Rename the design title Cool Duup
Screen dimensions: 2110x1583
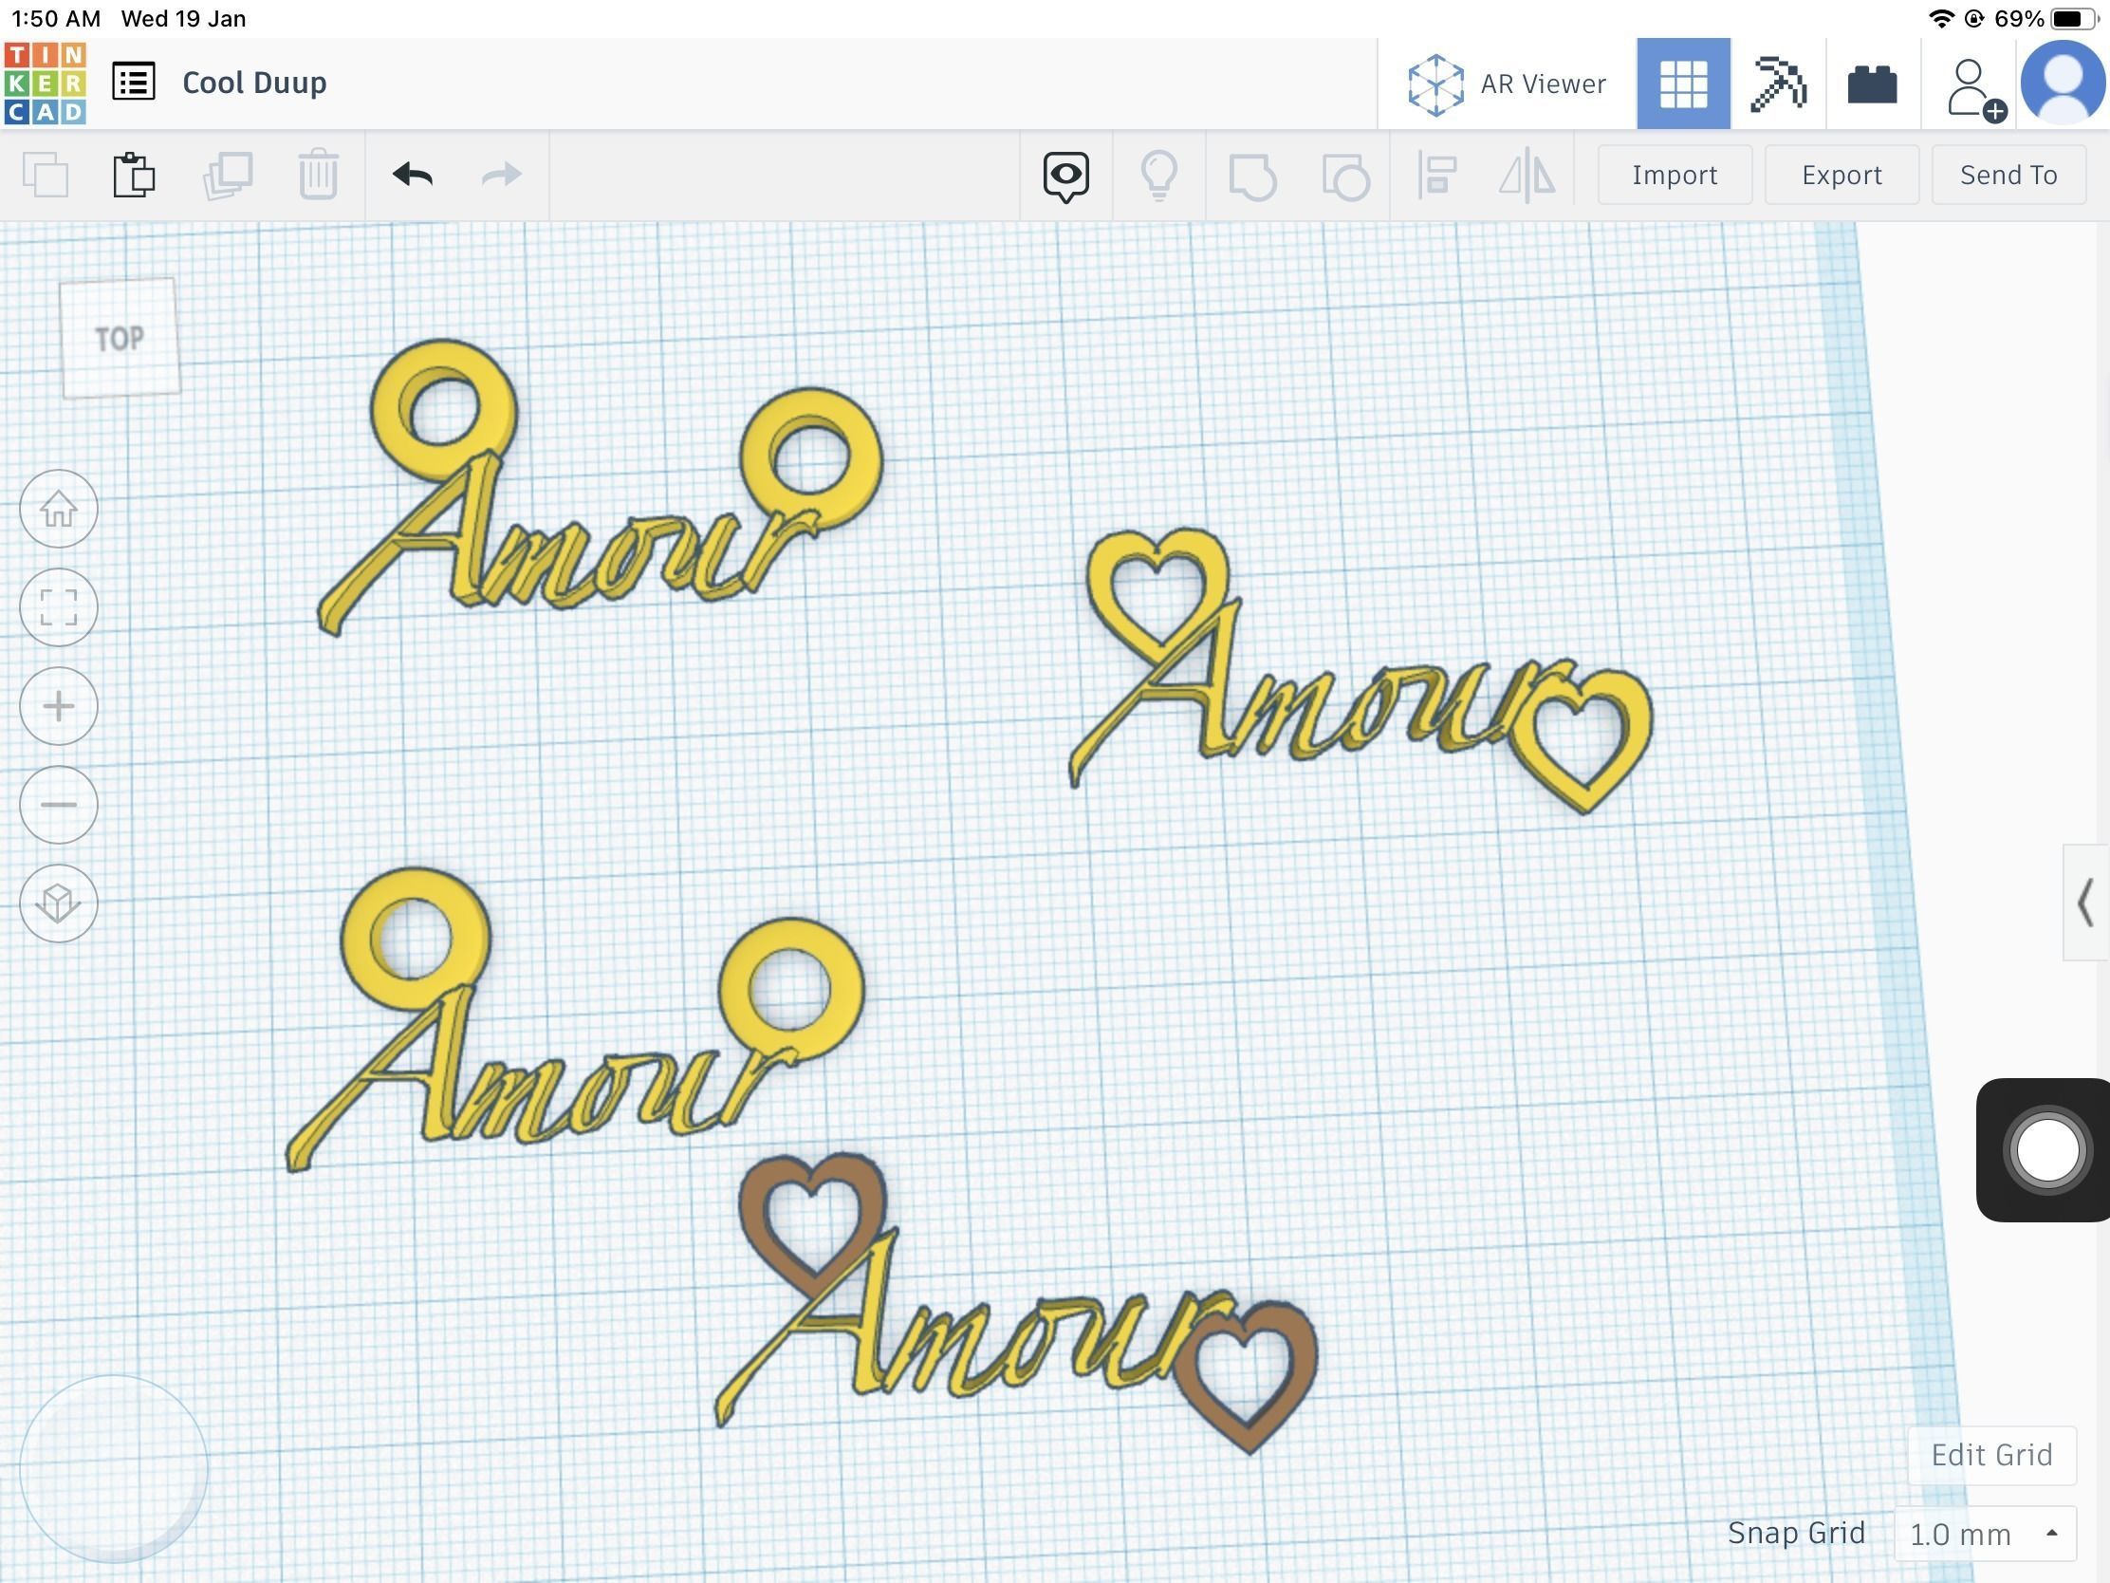tap(253, 83)
